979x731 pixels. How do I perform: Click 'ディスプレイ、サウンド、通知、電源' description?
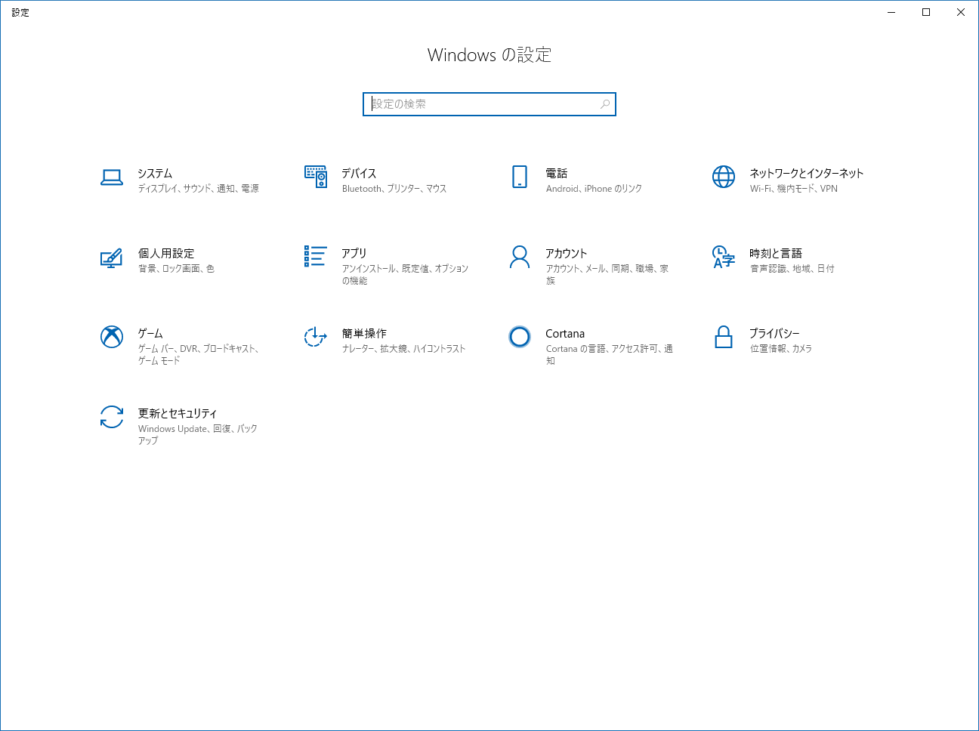pos(199,189)
